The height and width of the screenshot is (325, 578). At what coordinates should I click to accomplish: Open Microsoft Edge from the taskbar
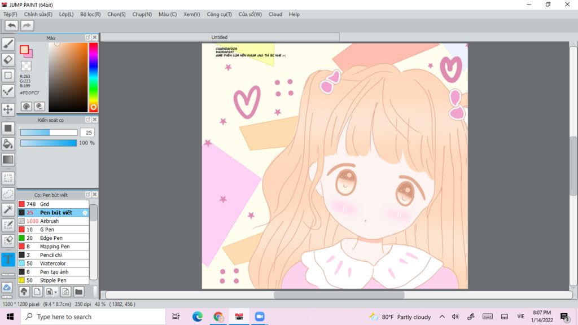(197, 317)
